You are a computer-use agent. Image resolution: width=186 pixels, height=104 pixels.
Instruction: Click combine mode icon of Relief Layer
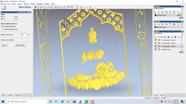point(159,49)
